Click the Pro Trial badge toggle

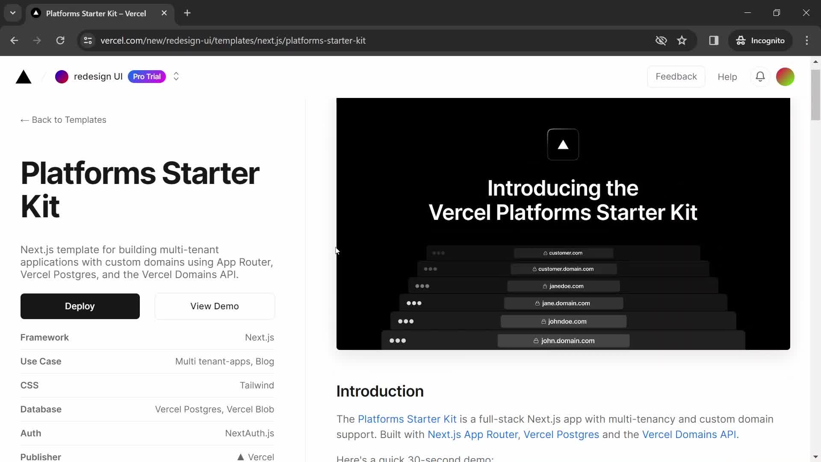147,76
